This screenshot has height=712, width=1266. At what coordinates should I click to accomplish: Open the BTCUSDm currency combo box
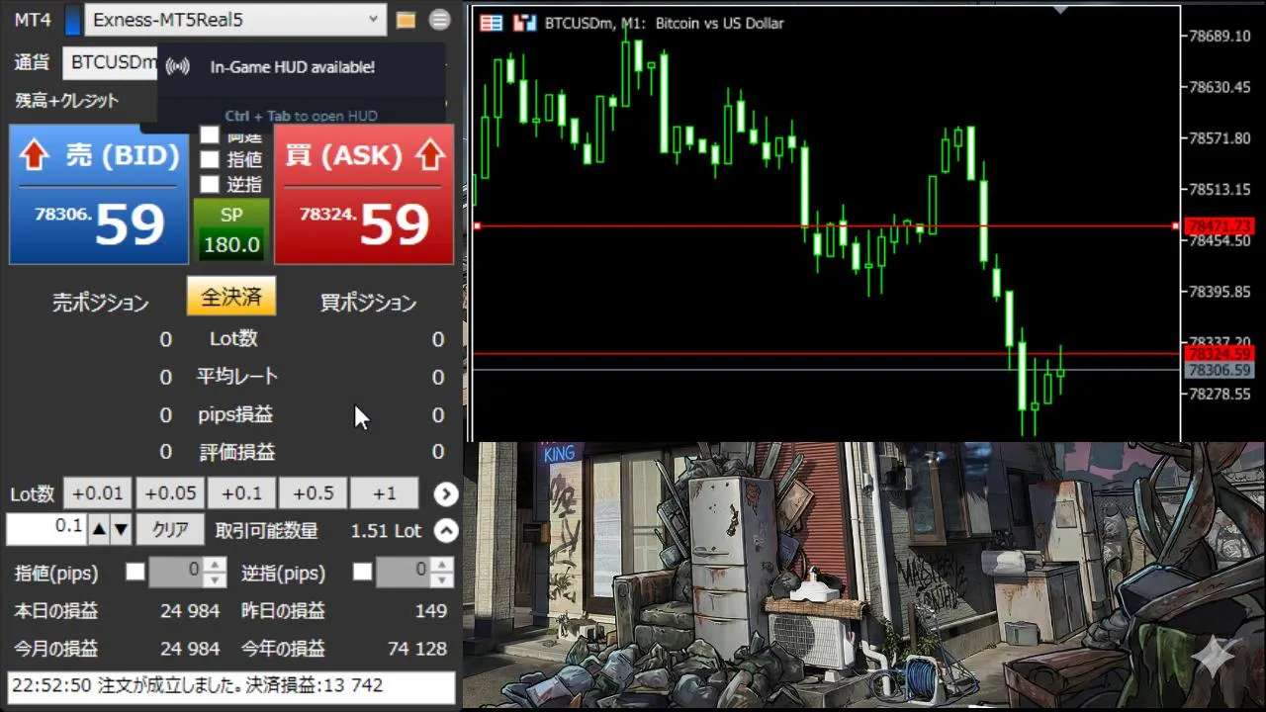[111, 62]
